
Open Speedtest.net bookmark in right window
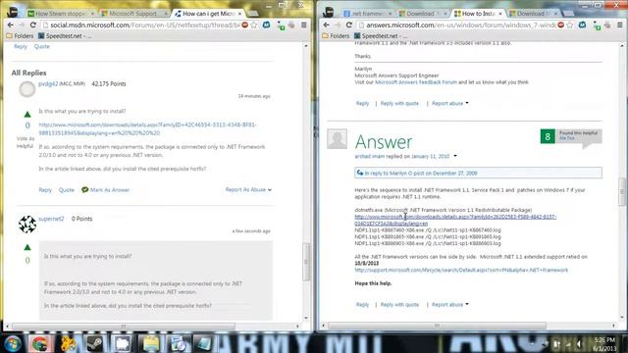381,35
